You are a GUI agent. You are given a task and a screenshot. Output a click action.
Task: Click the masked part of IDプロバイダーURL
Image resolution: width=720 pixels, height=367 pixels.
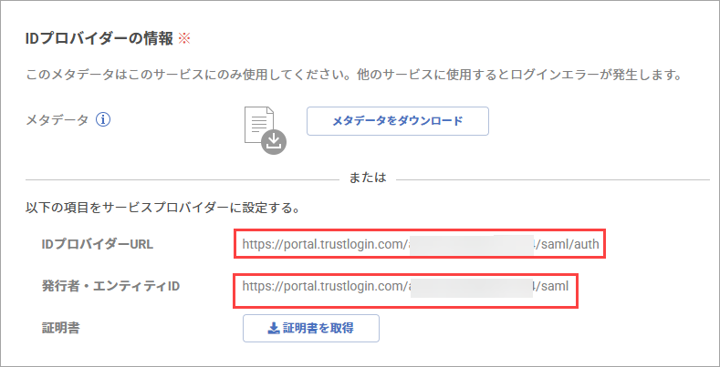(469, 244)
